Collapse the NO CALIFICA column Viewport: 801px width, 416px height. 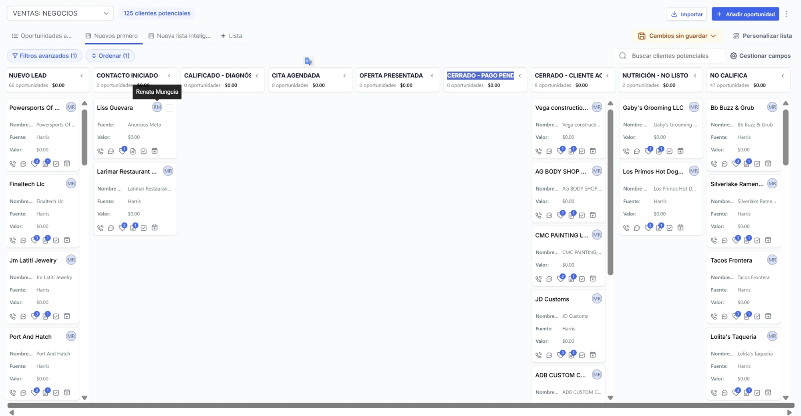coord(783,76)
